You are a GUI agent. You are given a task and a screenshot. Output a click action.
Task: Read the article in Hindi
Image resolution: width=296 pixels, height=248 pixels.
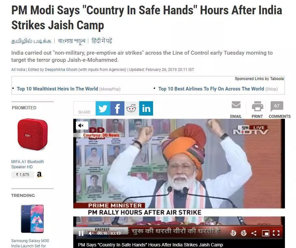[x=102, y=41]
